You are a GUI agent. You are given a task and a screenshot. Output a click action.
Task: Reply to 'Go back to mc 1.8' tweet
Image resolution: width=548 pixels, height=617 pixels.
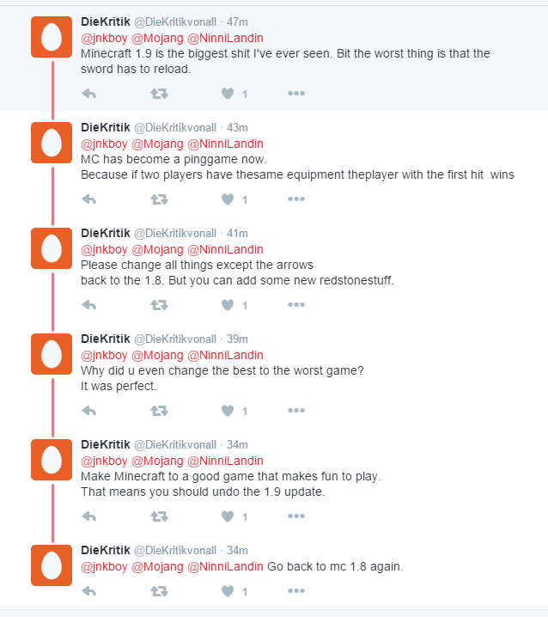tap(89, 591)
